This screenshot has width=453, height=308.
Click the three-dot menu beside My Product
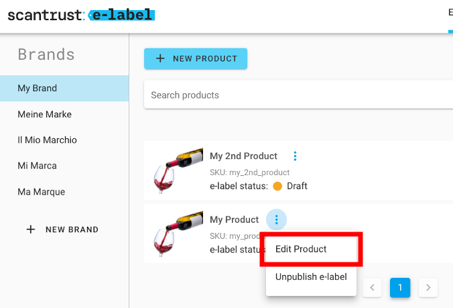[277, 219]
